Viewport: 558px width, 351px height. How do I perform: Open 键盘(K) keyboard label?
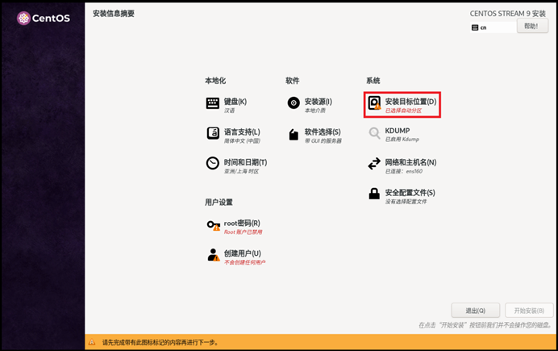point(235,102)
